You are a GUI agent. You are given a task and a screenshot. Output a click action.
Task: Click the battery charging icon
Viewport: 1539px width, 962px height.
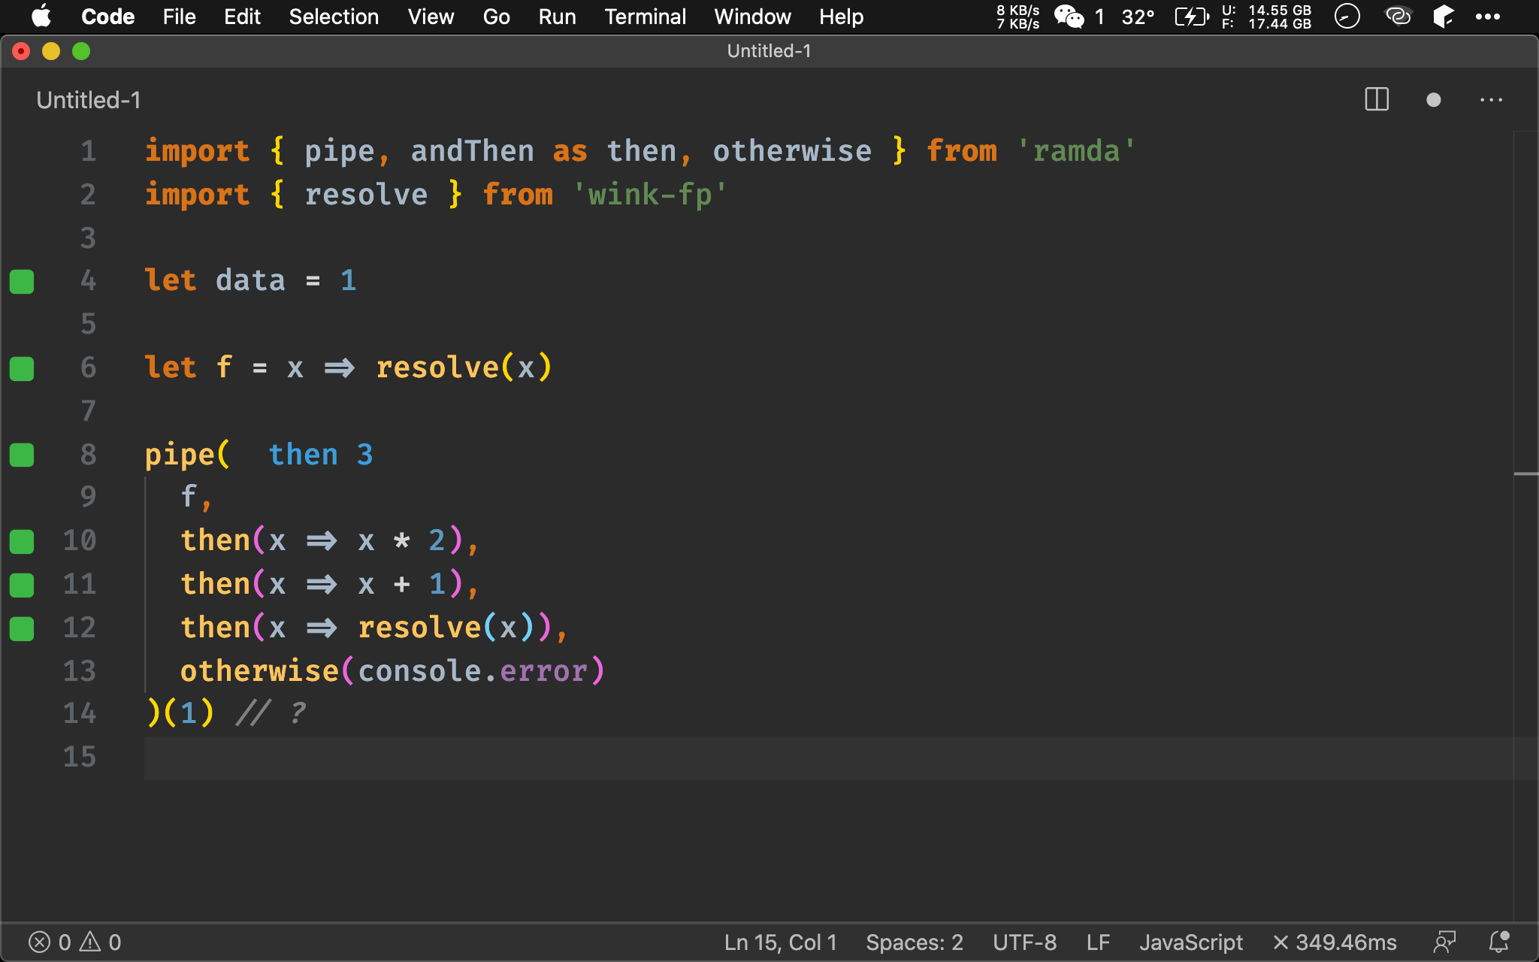click(x=1192, y=17)
